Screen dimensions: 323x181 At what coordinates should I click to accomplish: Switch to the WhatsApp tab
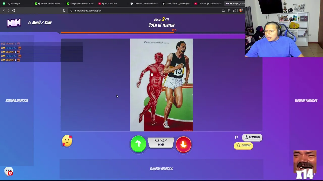tap(16, 4)
